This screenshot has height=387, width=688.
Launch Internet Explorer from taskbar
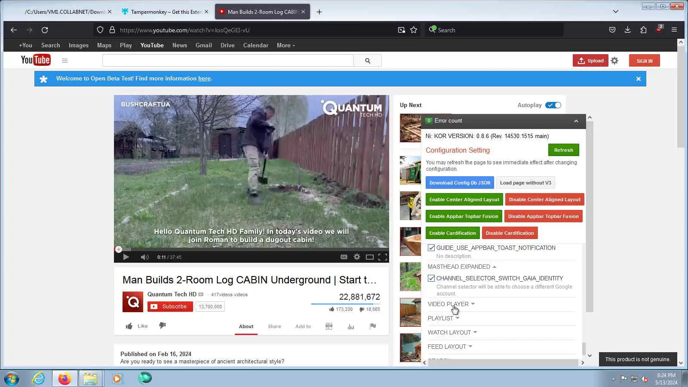39,378
